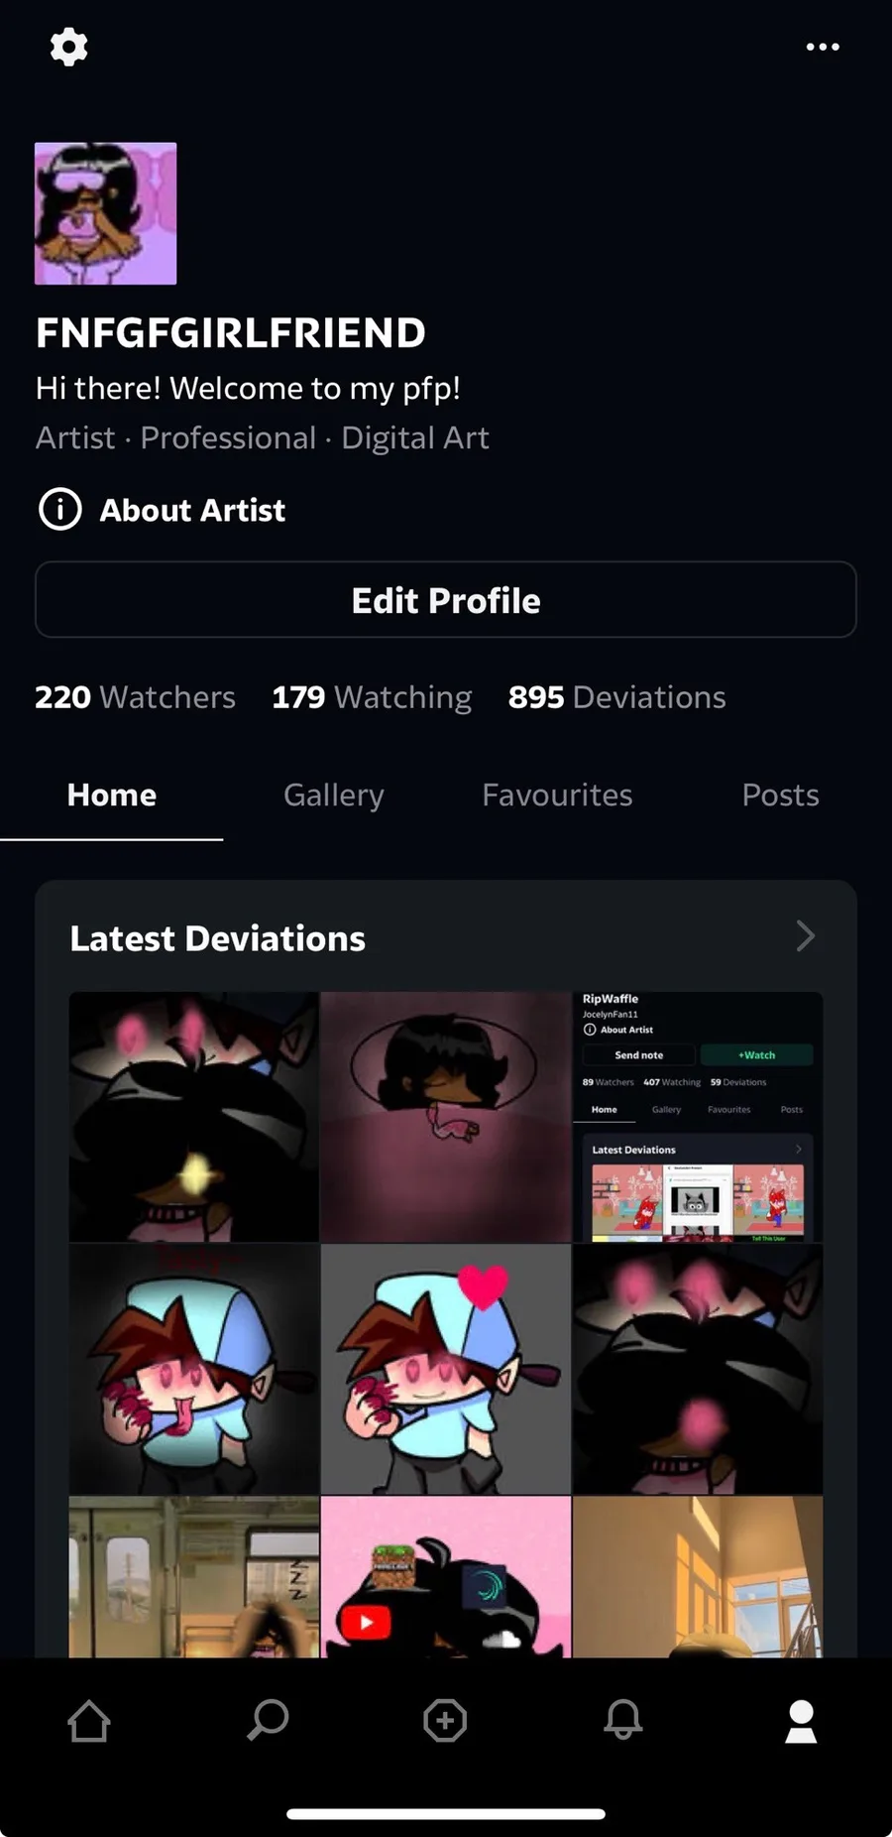
Task: Tap the plus icon to submit
Action: [x=445, y=1721]
